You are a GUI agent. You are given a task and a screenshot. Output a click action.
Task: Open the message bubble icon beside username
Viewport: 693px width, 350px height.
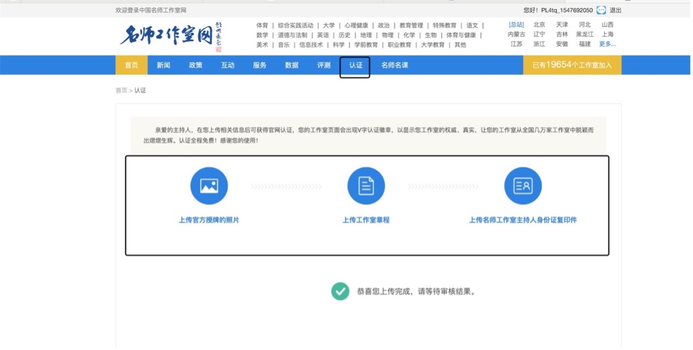point(601,10)
